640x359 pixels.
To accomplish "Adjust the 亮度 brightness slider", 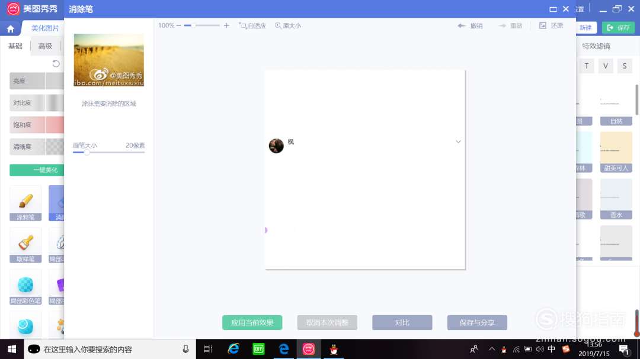I will pos(37,81).
